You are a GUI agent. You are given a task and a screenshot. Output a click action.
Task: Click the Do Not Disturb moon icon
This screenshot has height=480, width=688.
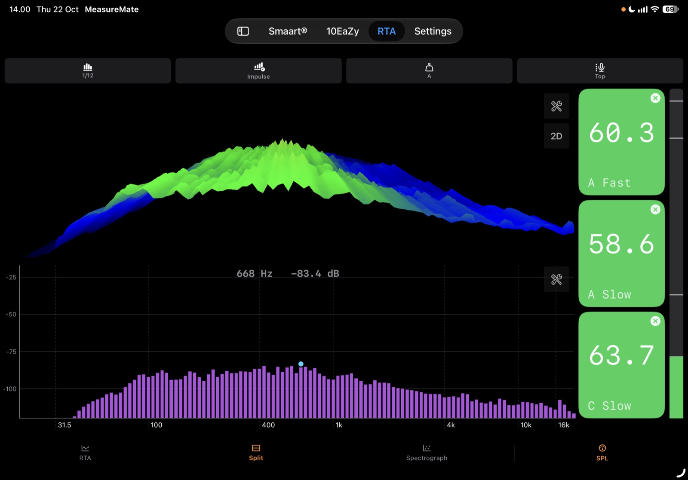[x=632, y=9]
